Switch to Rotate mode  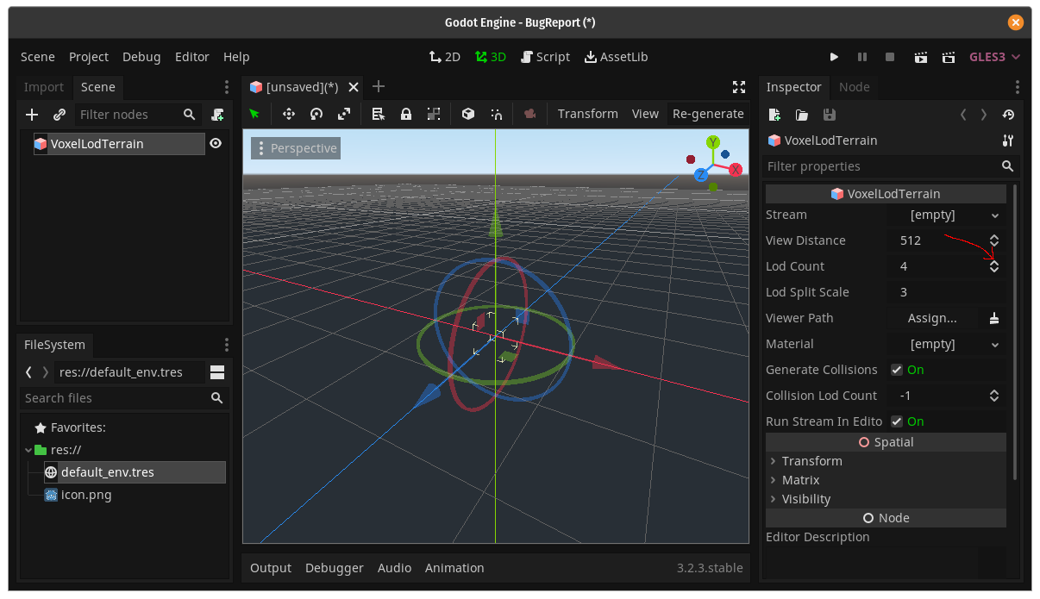pyautogui.click(x=316, y=113)
